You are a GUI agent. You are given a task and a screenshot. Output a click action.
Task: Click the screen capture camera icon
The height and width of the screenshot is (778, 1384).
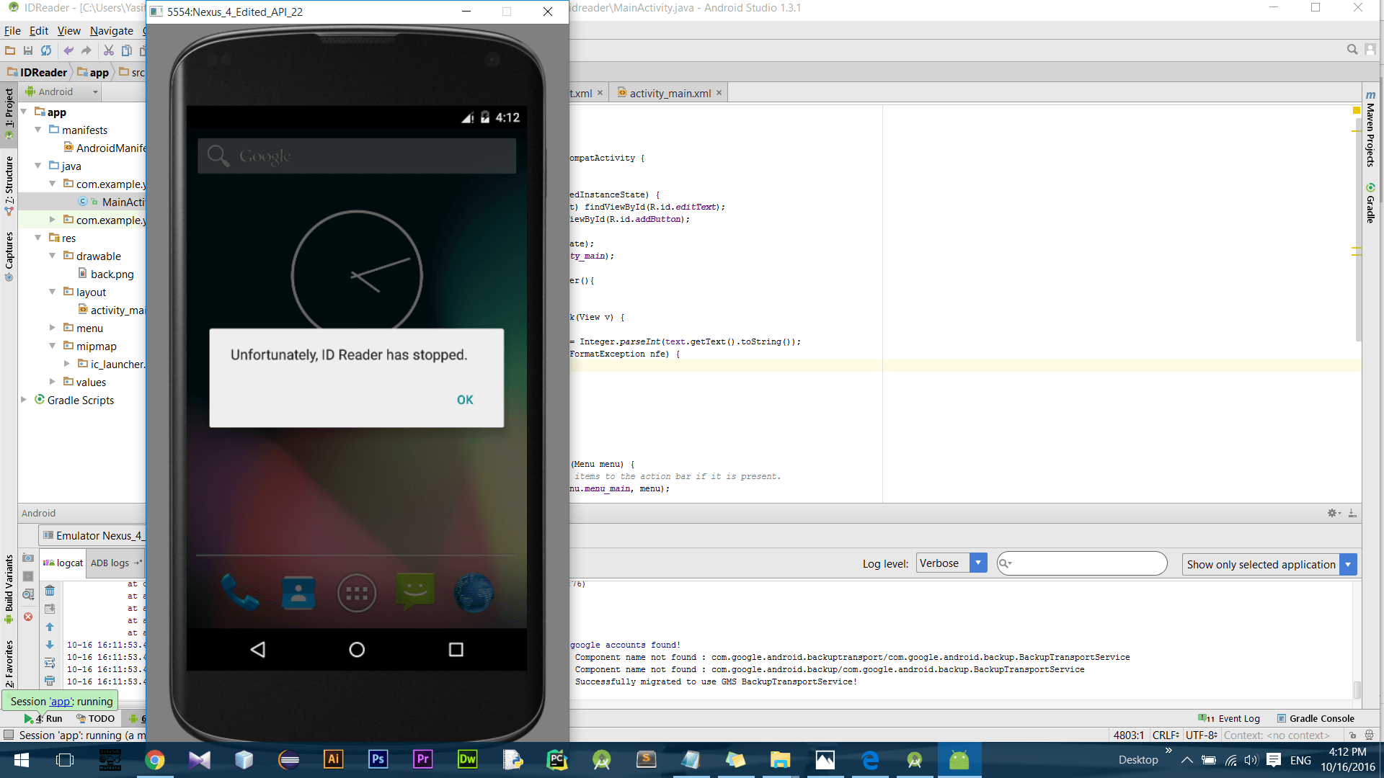[28, 558]
